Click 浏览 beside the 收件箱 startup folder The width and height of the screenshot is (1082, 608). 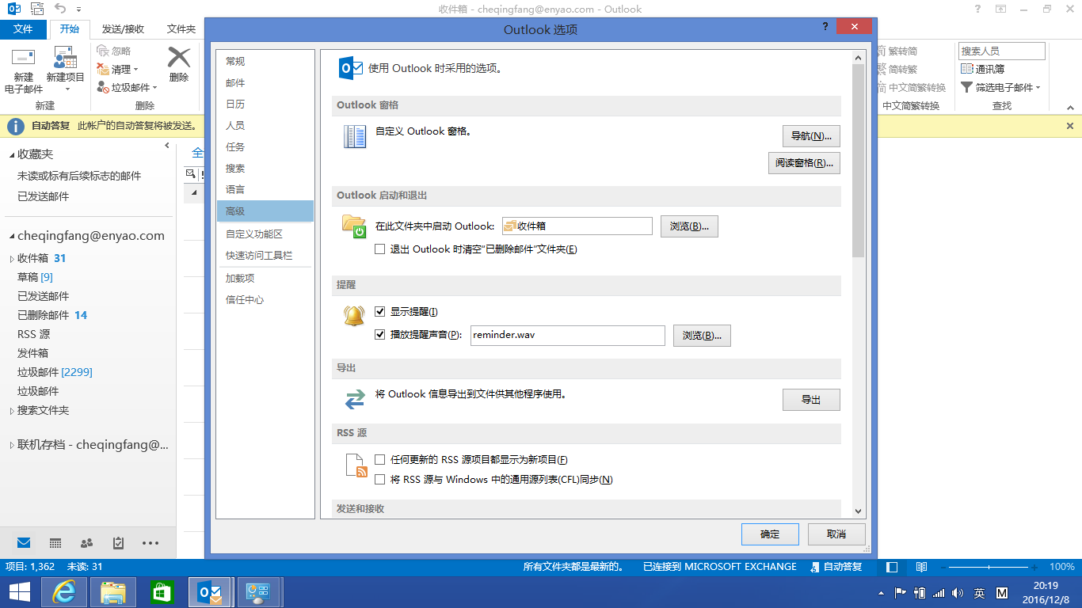(689, 226)
